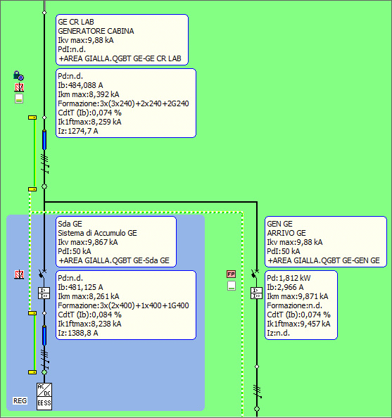
Task: Open the Pd:1,812 kW data box
Action: [x=301, y=305]
